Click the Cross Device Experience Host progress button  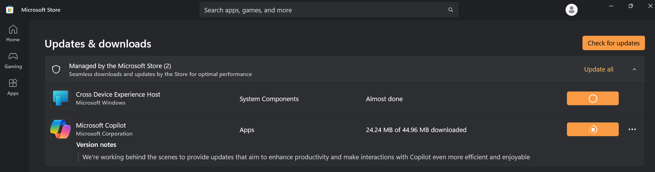coord(593,99)
